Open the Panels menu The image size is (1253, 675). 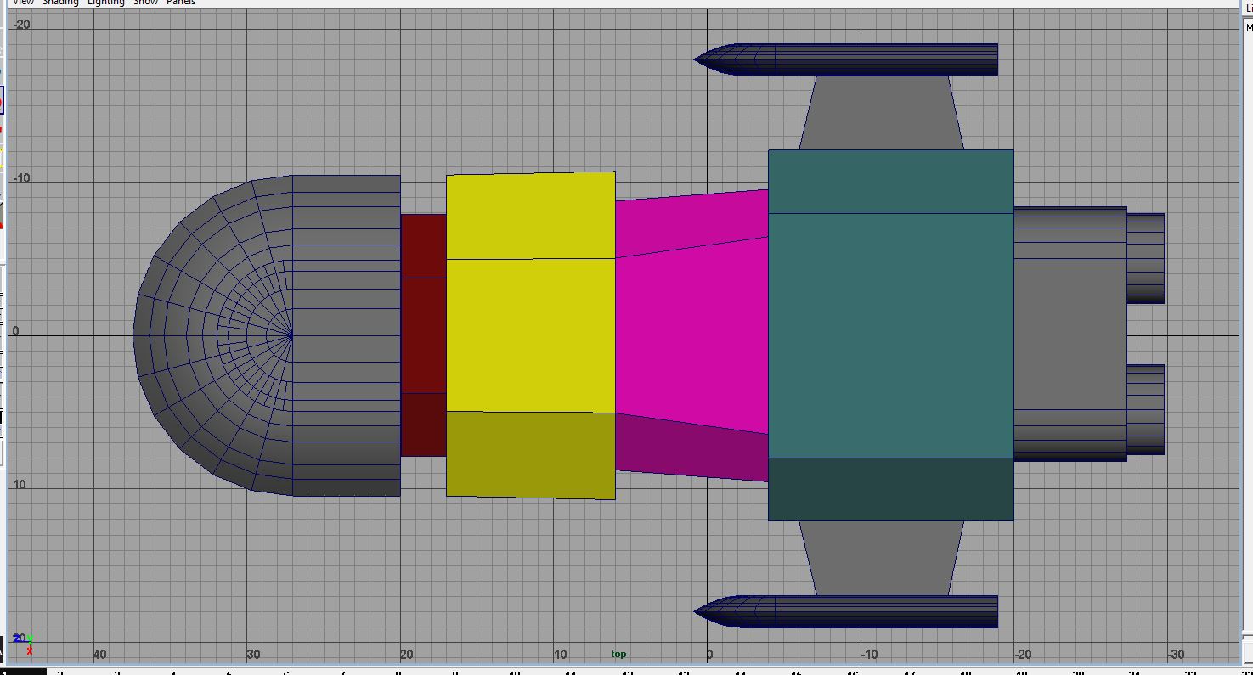point(181,3)
